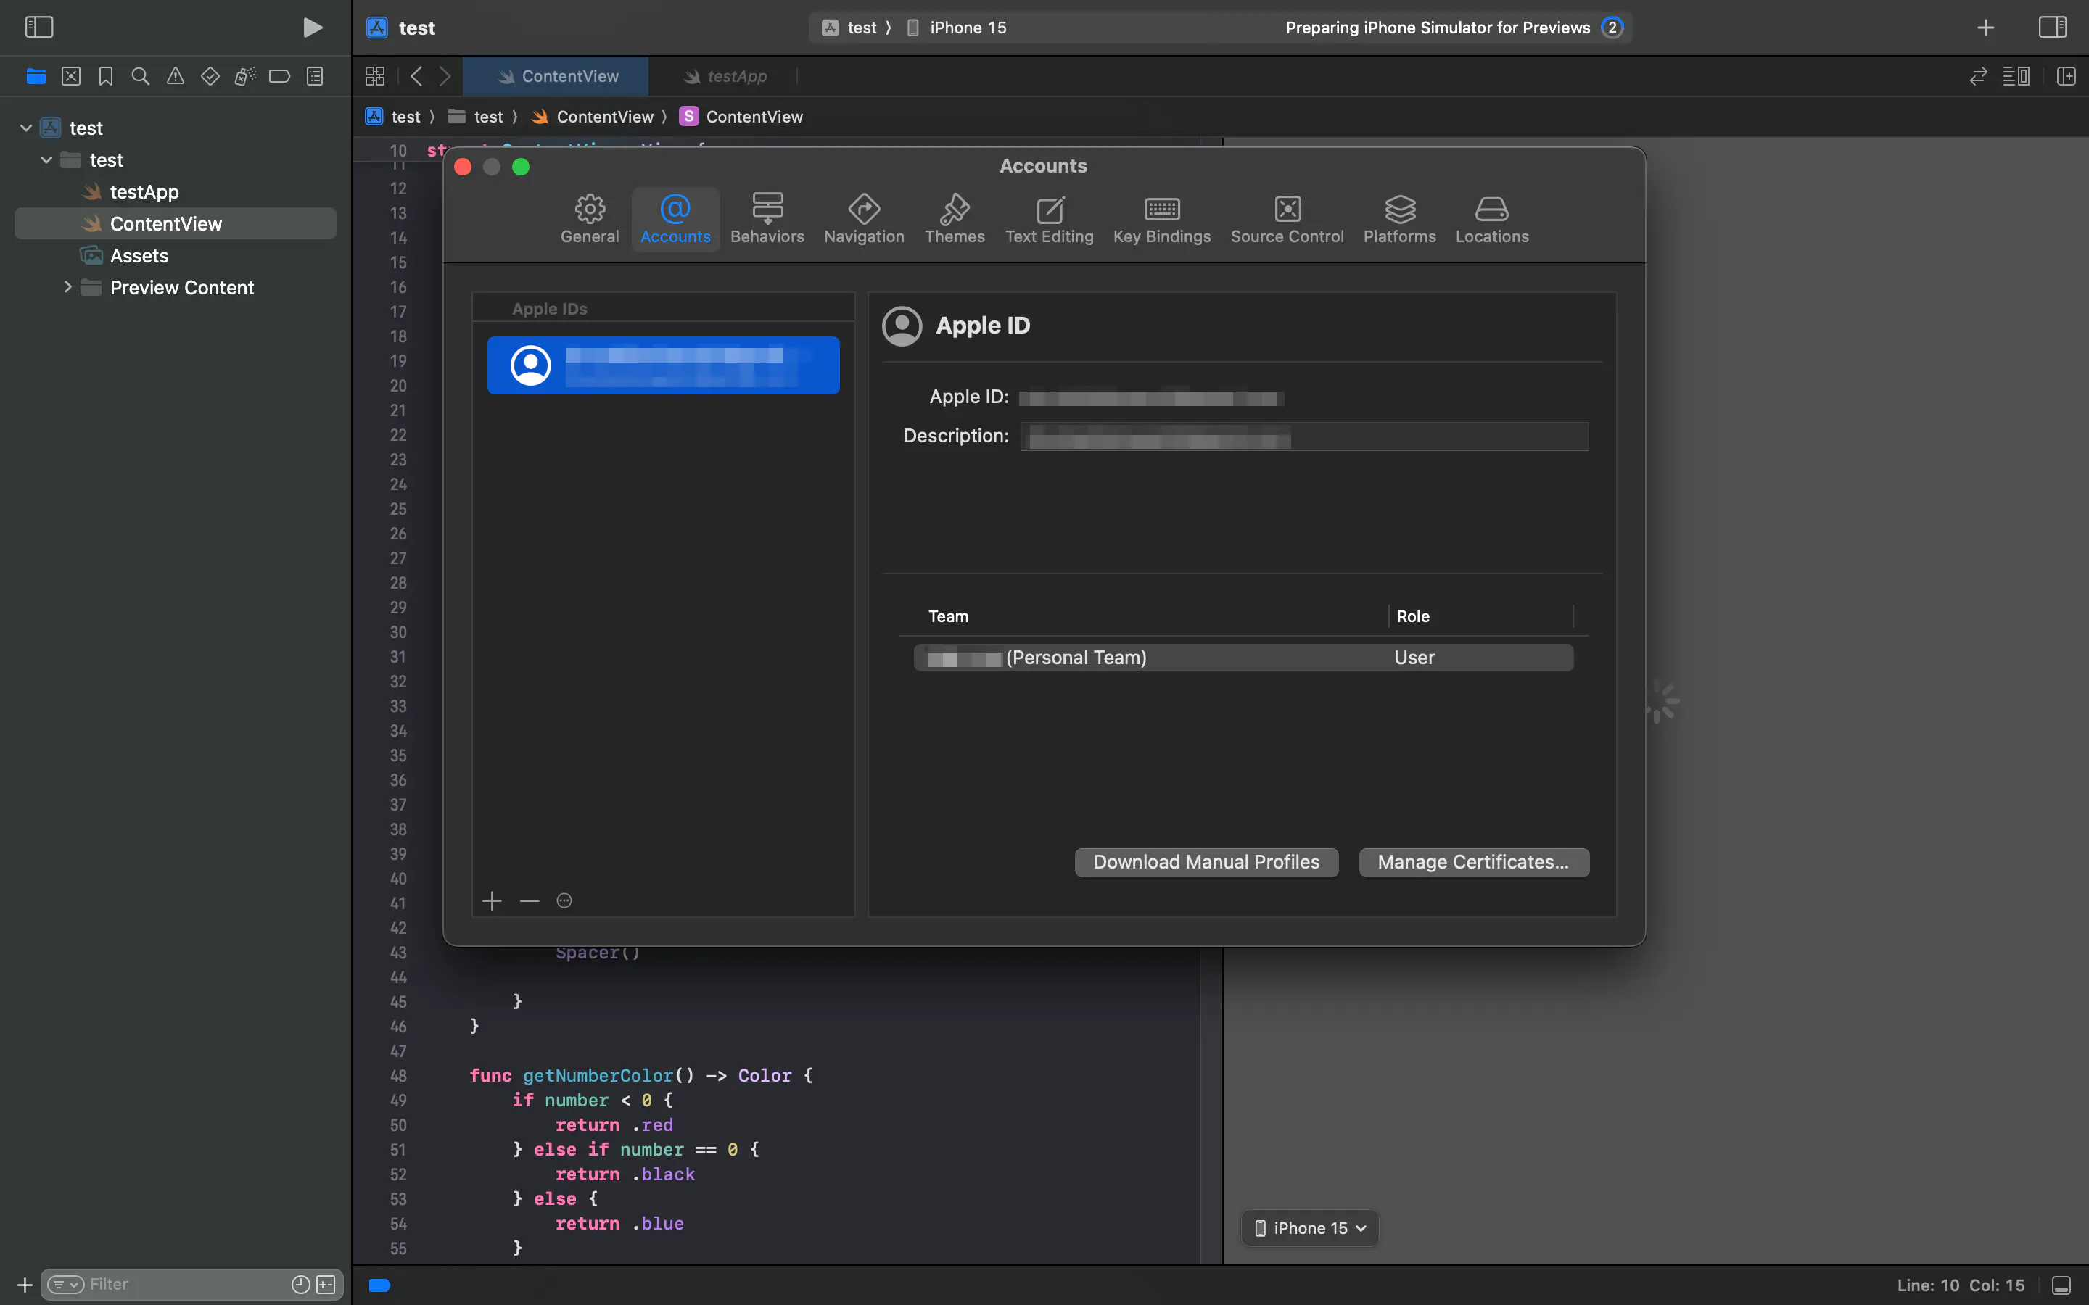Click Download Manual Profiles button
The height and width of the screenshot is (1305, 2089).
(1206, 862)
